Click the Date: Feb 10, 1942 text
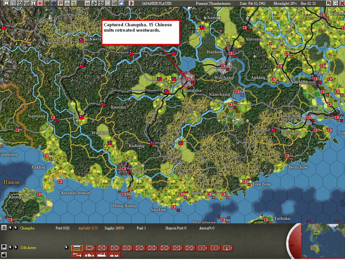The width and height of the screenshot is (345, 260). 252,3
